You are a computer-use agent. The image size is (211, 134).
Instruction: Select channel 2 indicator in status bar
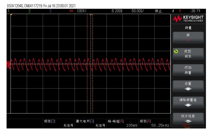(30, 11)
